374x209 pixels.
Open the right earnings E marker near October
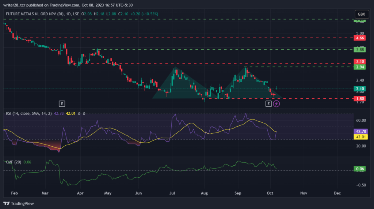268,104
